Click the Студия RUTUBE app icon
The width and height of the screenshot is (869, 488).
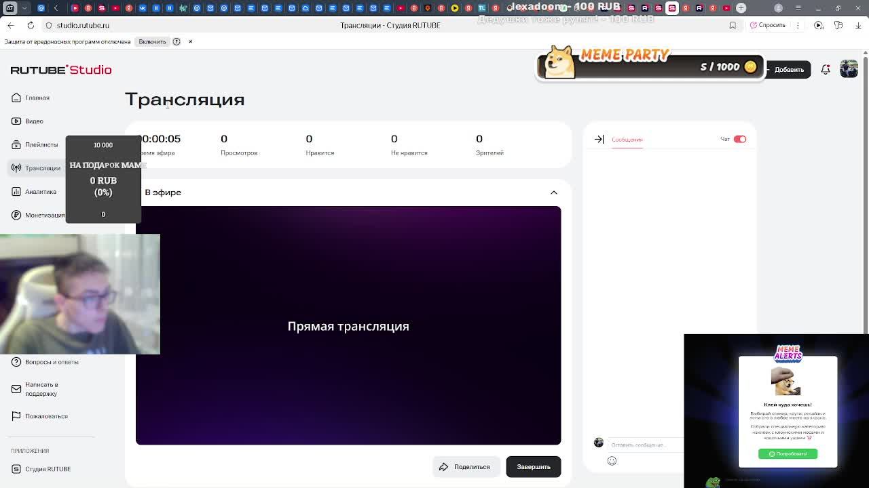pyautogui.click(x=16, y=469)
